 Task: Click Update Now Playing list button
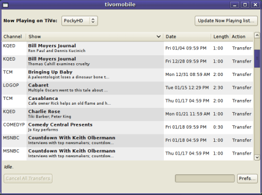226,21
